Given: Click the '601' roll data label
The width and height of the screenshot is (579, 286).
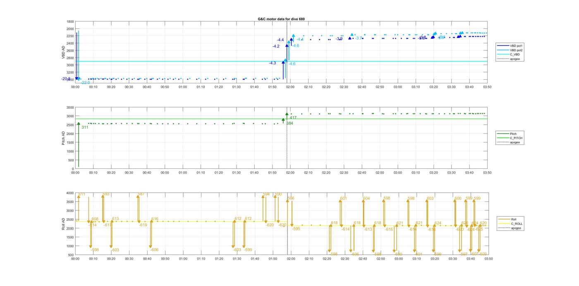Looking at the screenshot, I should [344, 199].
